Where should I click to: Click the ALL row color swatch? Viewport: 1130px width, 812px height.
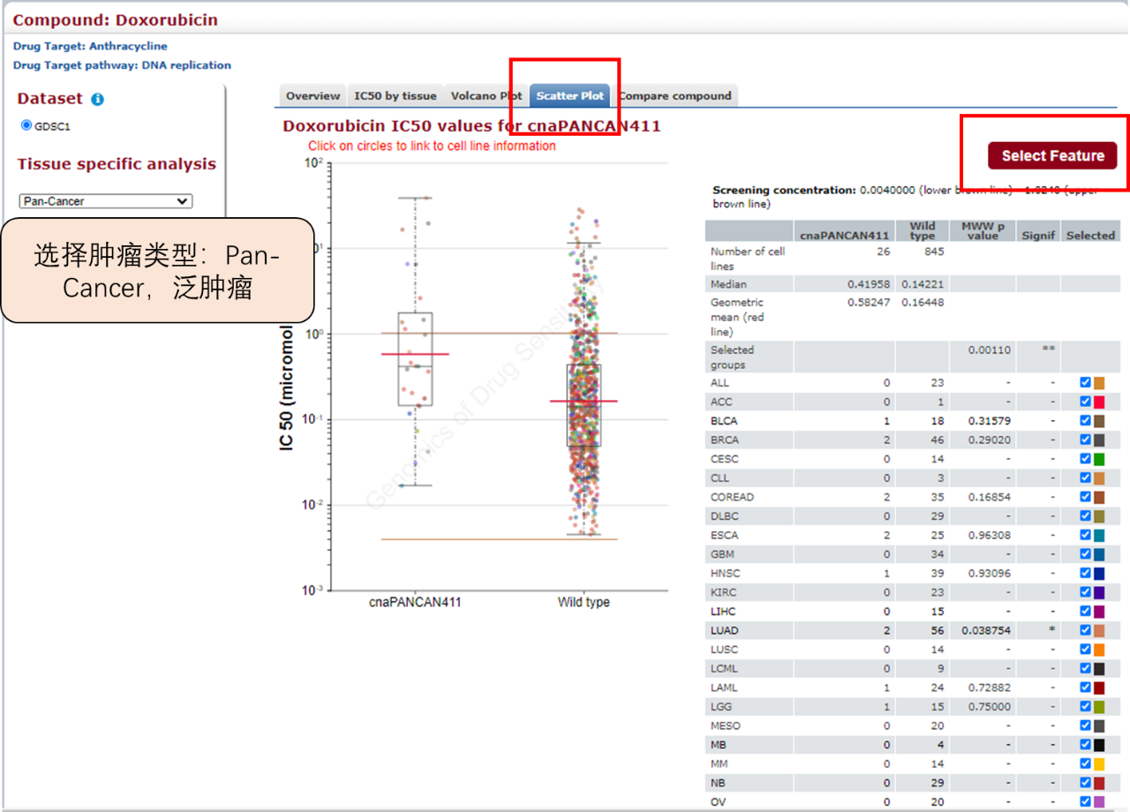point(1099,383)
